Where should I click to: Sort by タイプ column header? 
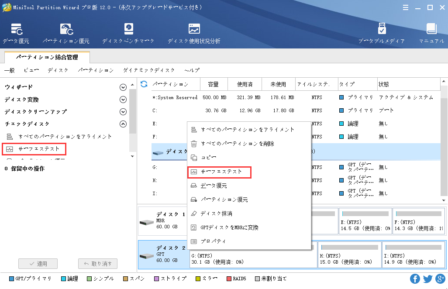coord(358,84)
